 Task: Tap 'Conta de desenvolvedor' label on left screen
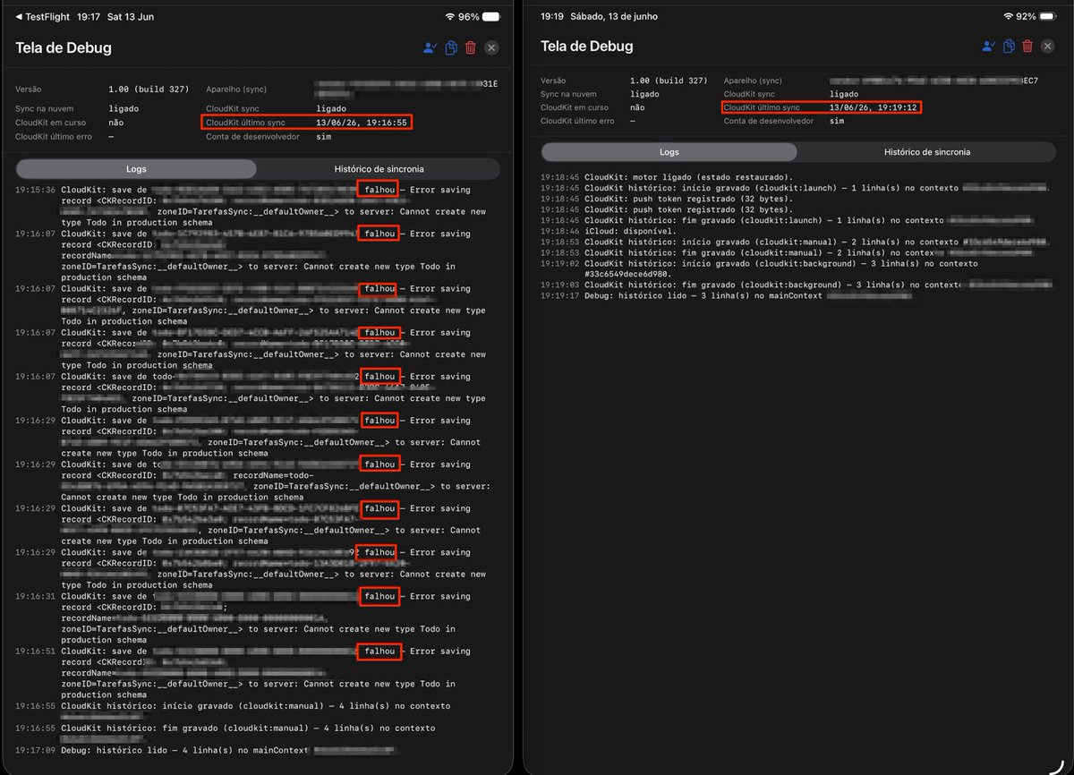click(x=251, y=137)
